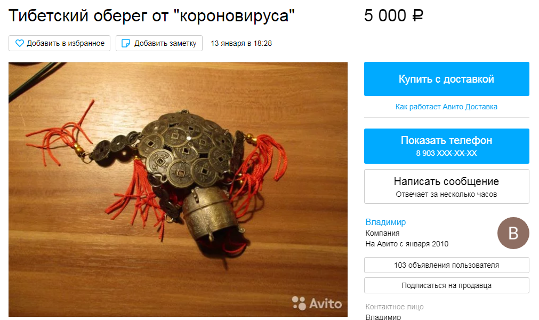Click the note icon beside Добавить заметку

(x=126, y=43)
